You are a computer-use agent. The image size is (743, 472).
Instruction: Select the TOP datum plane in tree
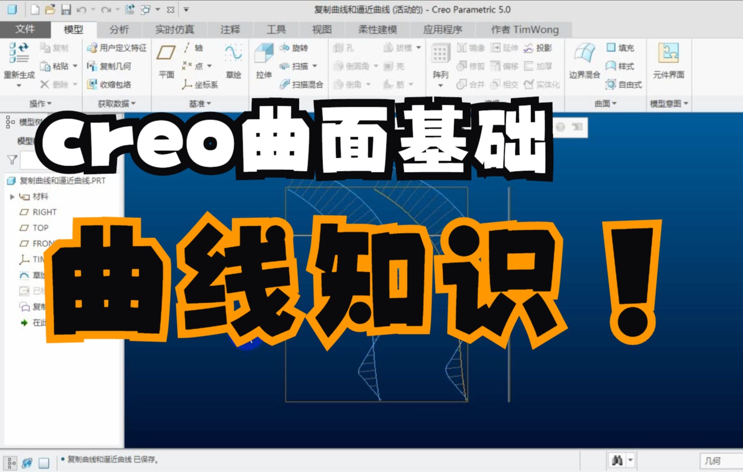(x=34, y=228)
